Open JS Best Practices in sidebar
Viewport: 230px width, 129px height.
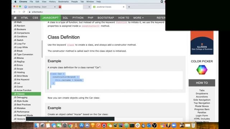click(x=22, y=105)
